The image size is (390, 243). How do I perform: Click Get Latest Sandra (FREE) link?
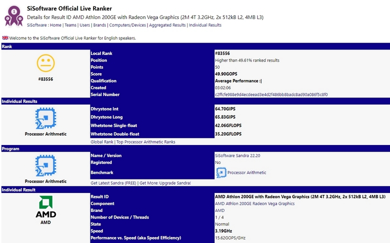pyautogui.click(x=113, y=183)
